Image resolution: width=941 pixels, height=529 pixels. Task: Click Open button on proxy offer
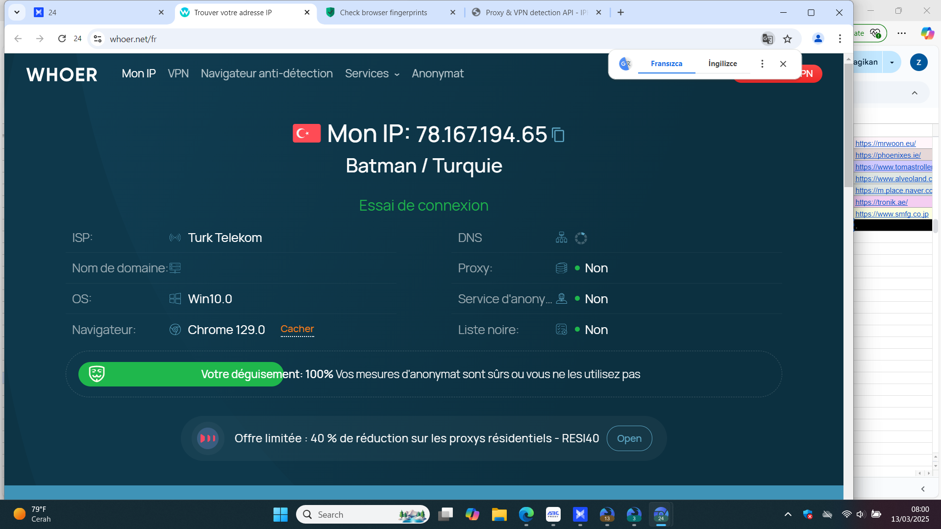[629, 438]
